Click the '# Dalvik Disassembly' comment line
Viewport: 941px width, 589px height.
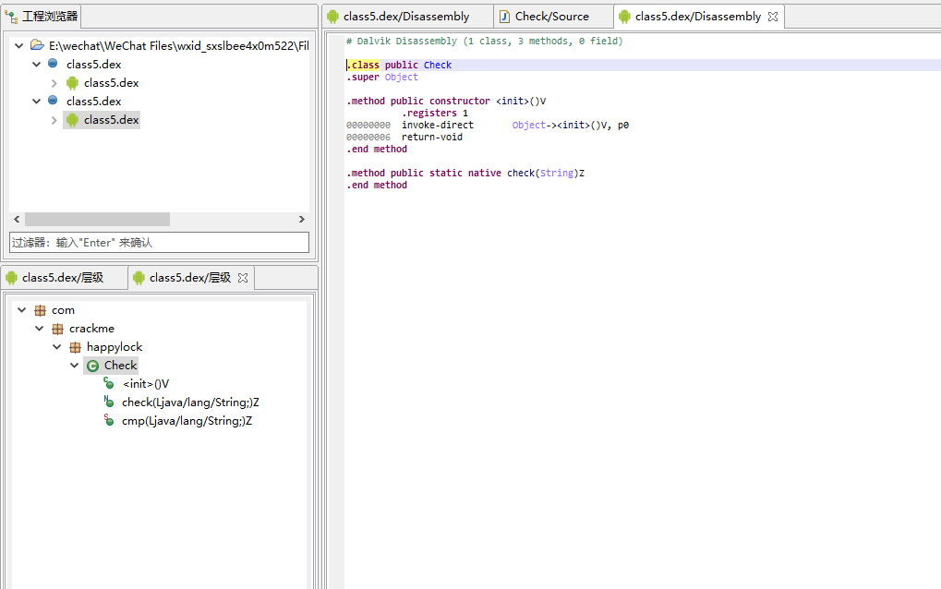point(484,41)
